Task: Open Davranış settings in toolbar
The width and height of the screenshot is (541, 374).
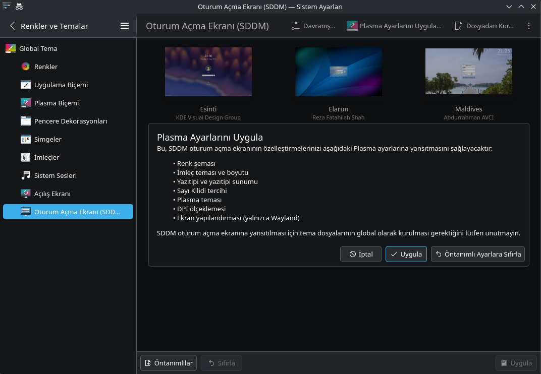Action: click(x=313, y=26)
